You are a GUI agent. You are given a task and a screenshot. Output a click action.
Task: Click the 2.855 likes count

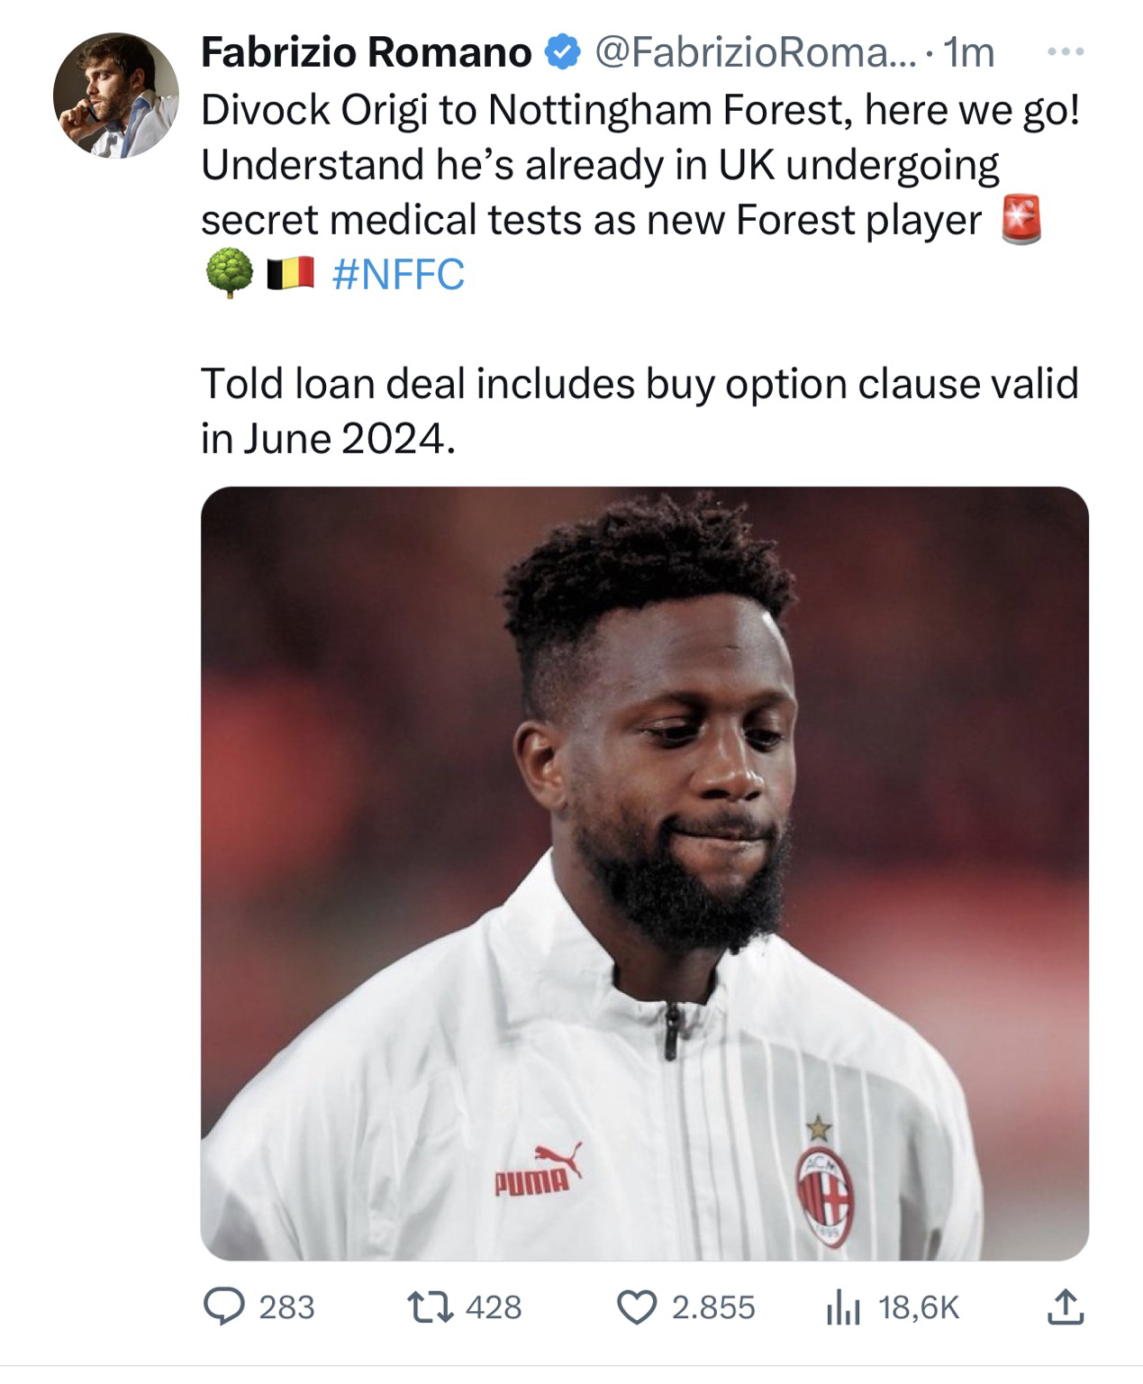713,1307
